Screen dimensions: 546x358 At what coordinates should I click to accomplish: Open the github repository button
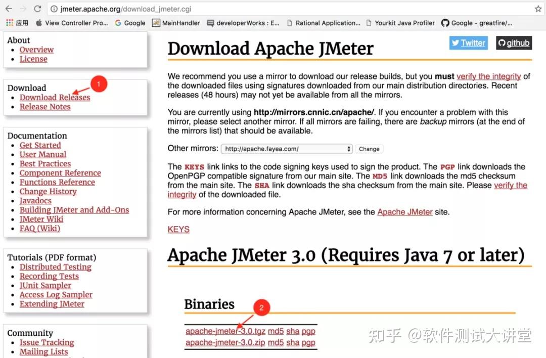[514, 43]
